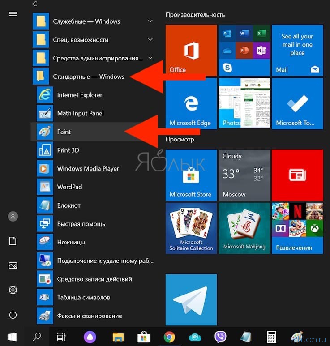Open Факсы и сканирование
Viewport: 330px width, 346px height.
[94, 316]
